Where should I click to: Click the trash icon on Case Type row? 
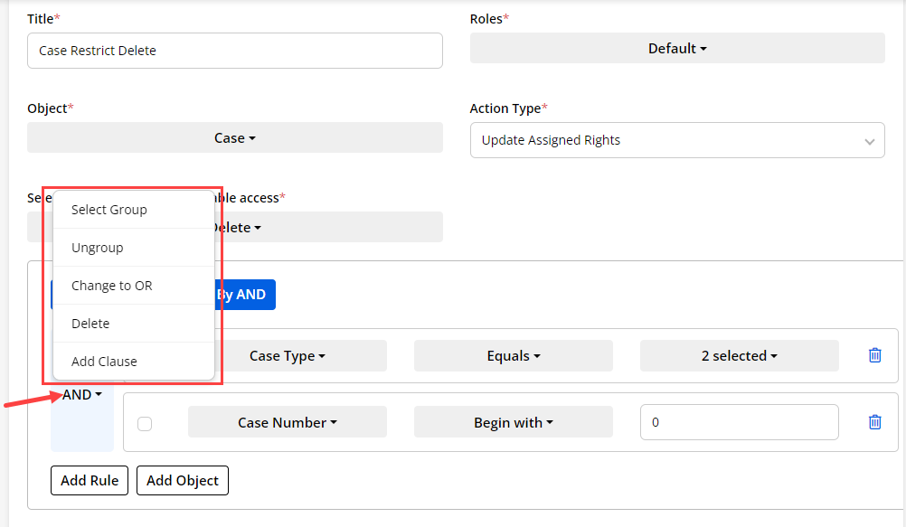(874, 355)
